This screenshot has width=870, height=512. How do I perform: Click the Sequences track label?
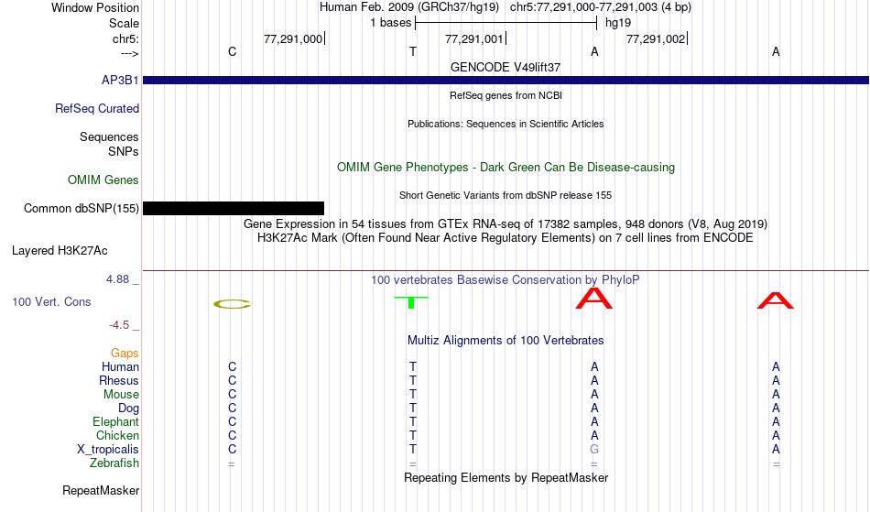(x=109, y=137)
